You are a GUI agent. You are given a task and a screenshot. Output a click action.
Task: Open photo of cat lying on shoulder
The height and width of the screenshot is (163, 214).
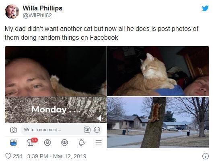click(x=158, y=71)
